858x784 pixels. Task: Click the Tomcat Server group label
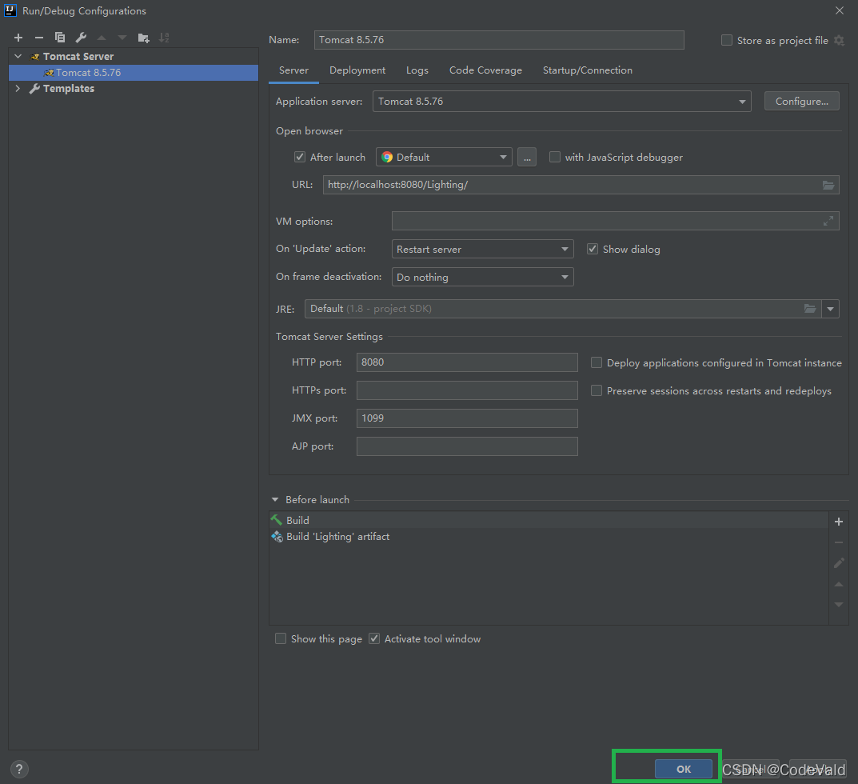78,56
